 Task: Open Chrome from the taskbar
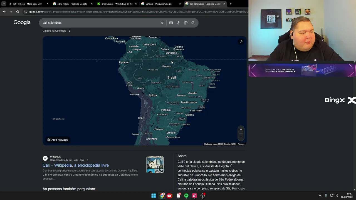coord(162,196)
